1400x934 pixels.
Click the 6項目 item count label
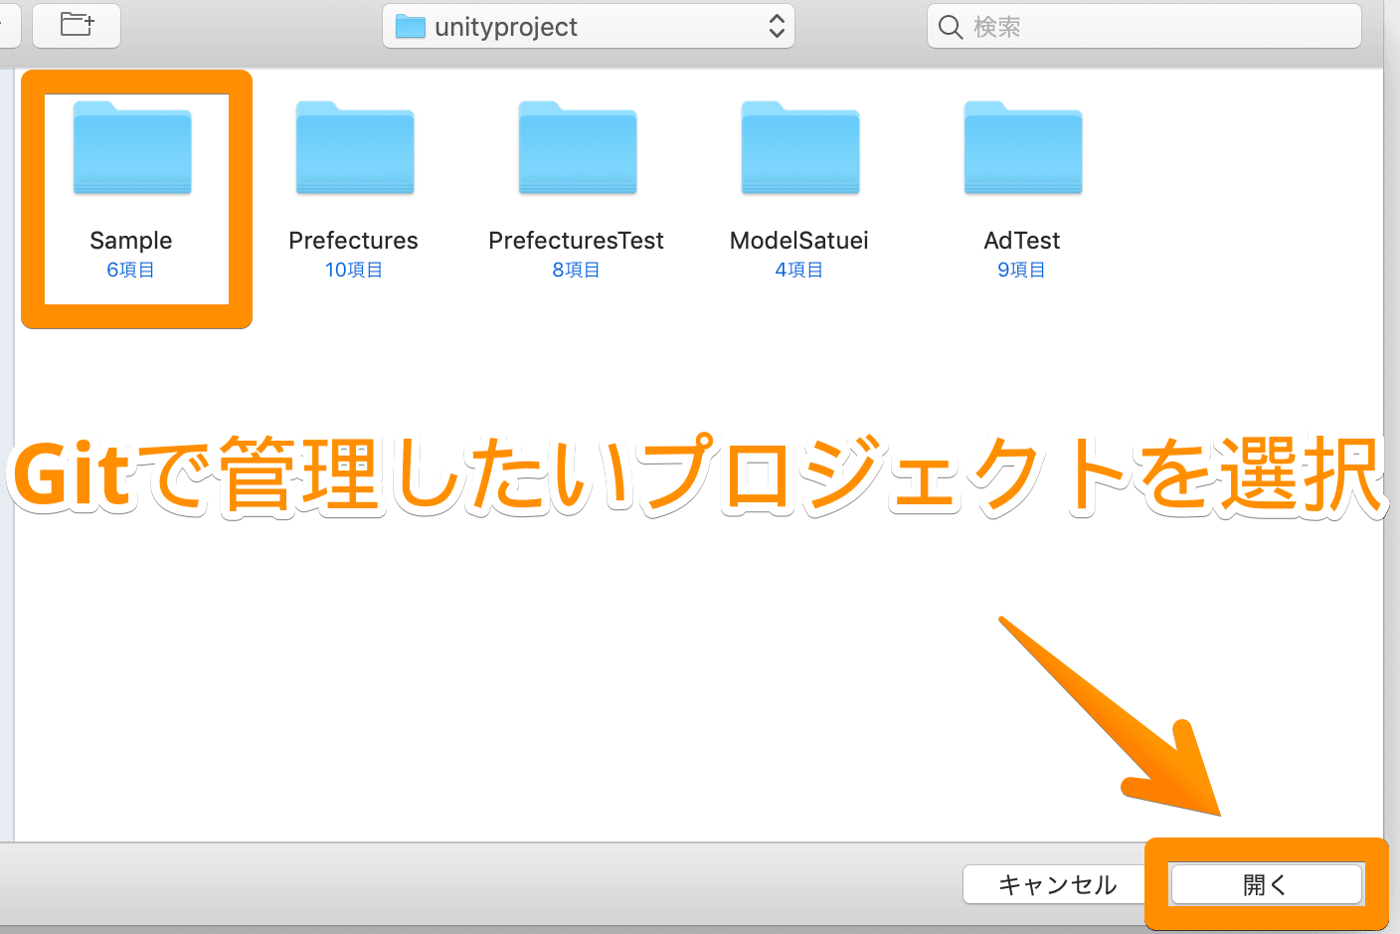click(x=131, y=270)
